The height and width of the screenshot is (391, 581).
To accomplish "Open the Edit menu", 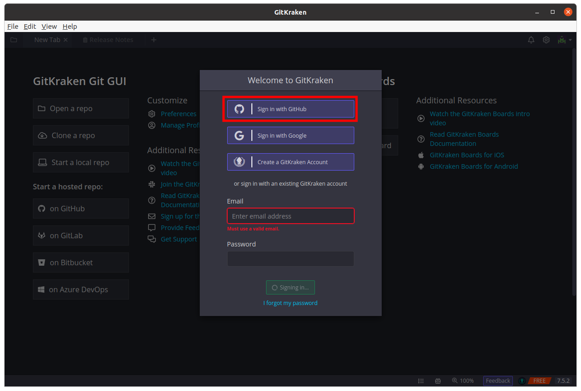I will point(30,27).
